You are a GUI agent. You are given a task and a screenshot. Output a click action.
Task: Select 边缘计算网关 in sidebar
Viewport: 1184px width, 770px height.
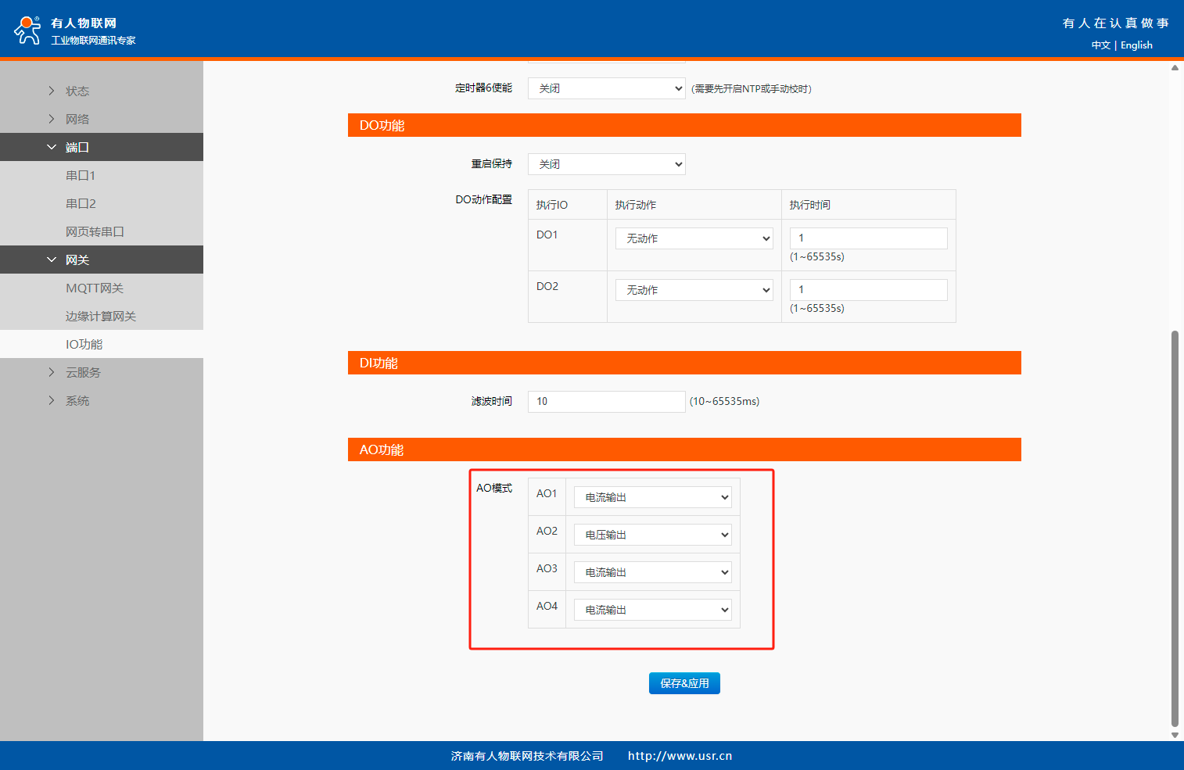tap(101, 316)
